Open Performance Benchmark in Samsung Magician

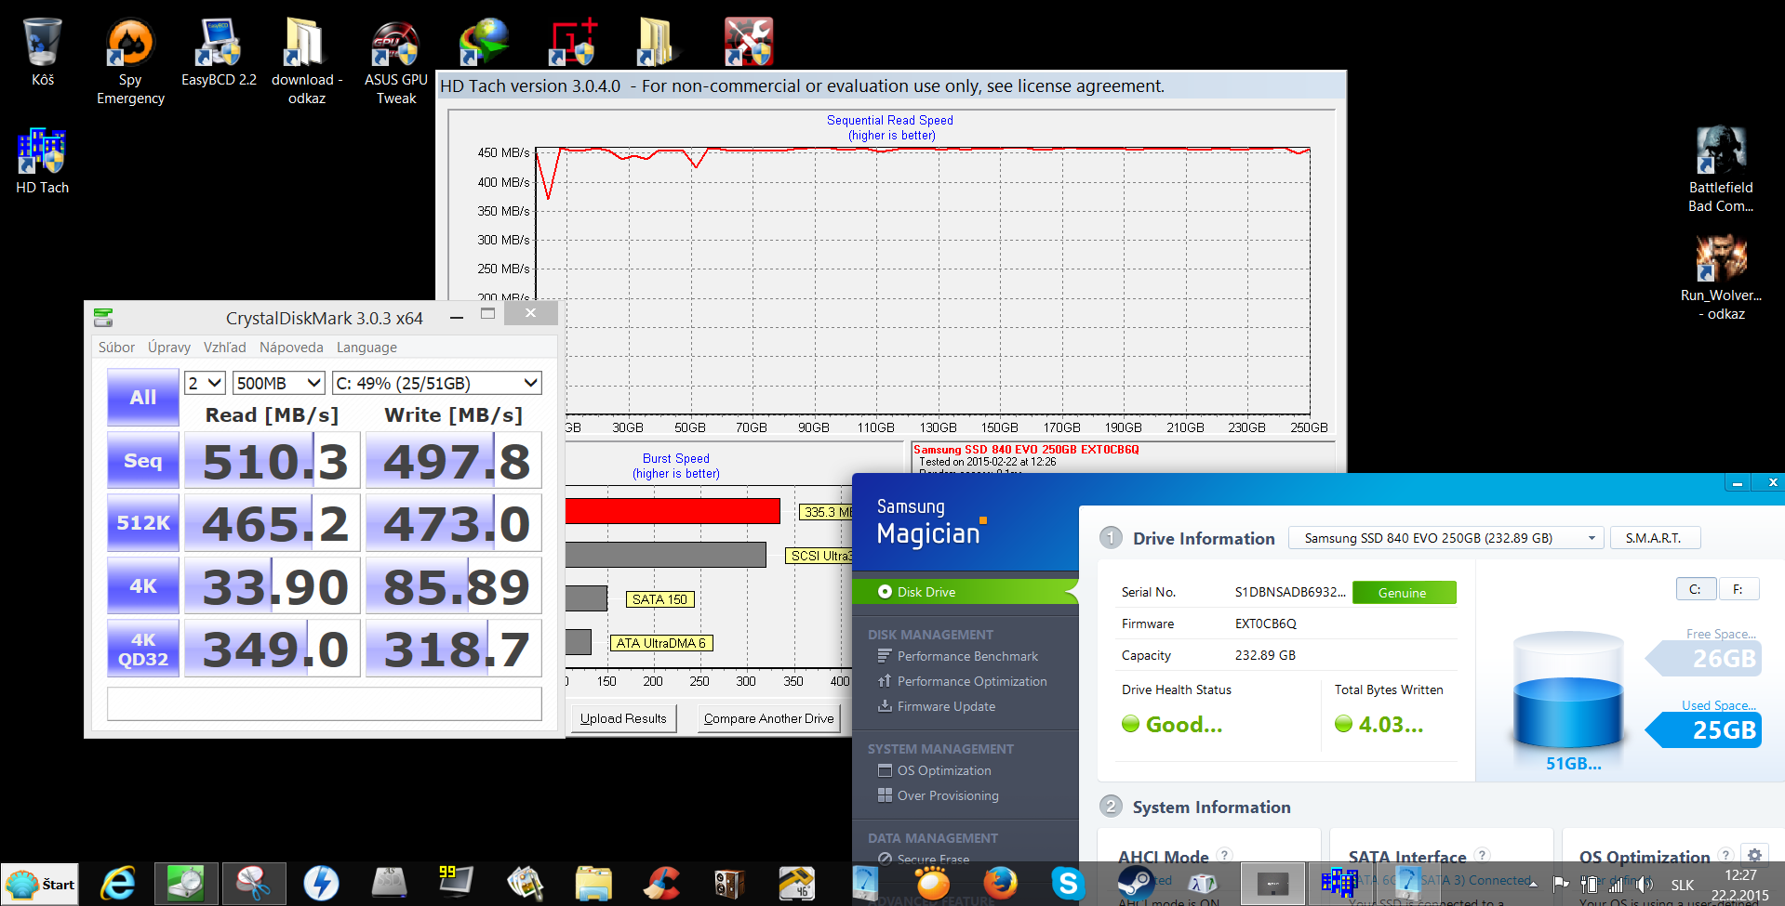(966, 656)
